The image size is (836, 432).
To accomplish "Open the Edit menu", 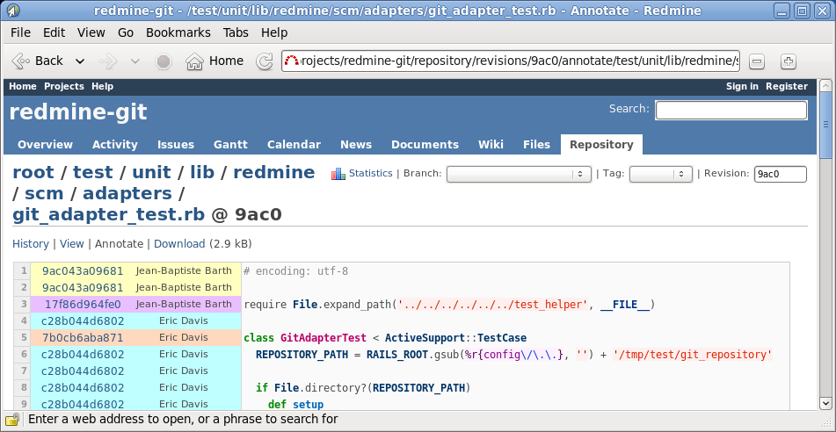I will (54, 32).
